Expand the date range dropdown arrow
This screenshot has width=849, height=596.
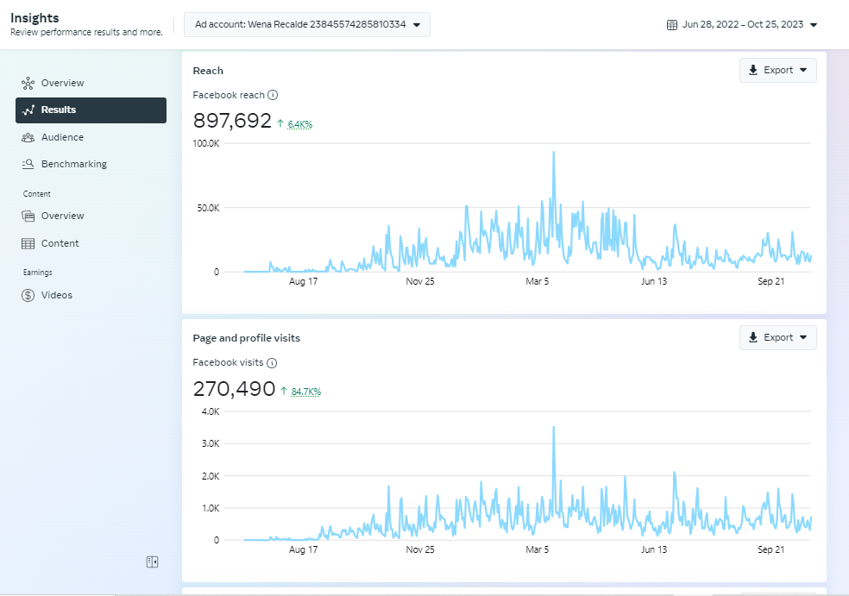814,25
